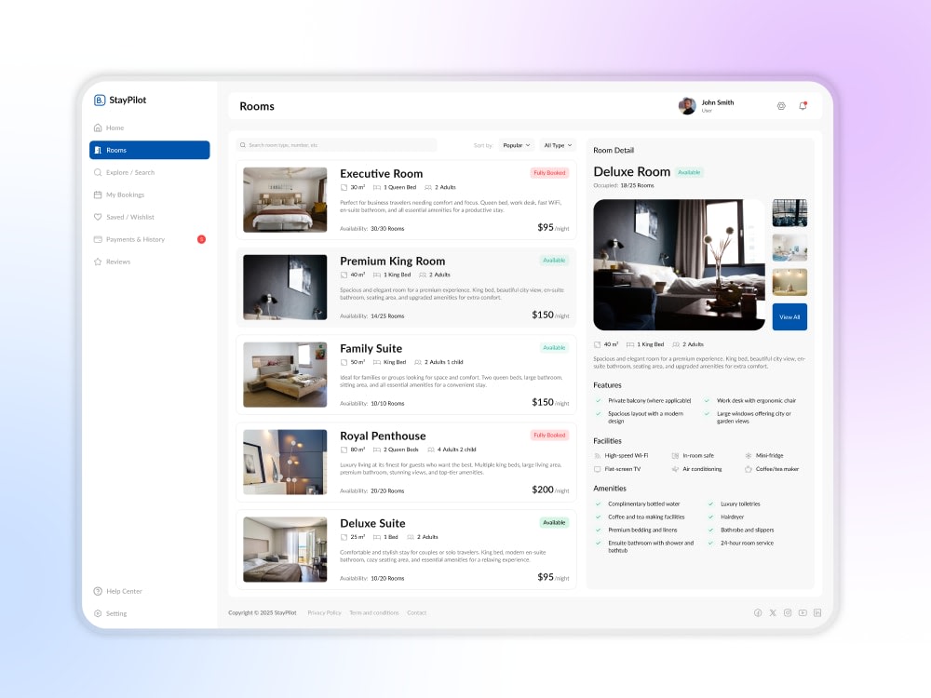Click the $95 price of Executive Room

point(545,227)
